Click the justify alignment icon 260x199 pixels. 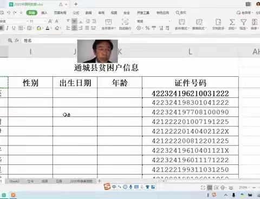coord(87,28)
